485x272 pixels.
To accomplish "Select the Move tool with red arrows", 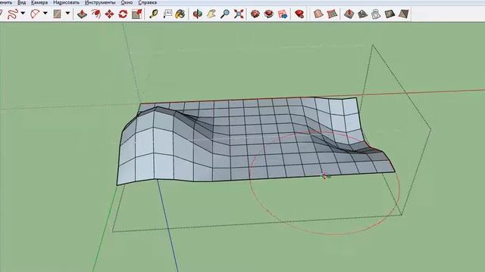I will [109, 14].
